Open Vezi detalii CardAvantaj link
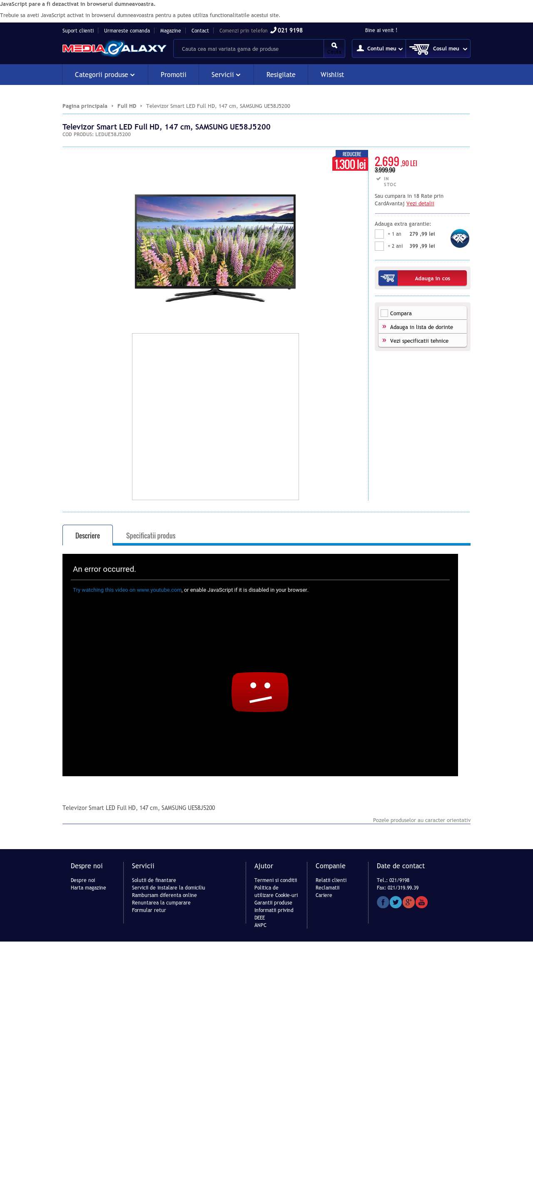The width and height of the screenshot is (533, 1186). pos(420,204)
